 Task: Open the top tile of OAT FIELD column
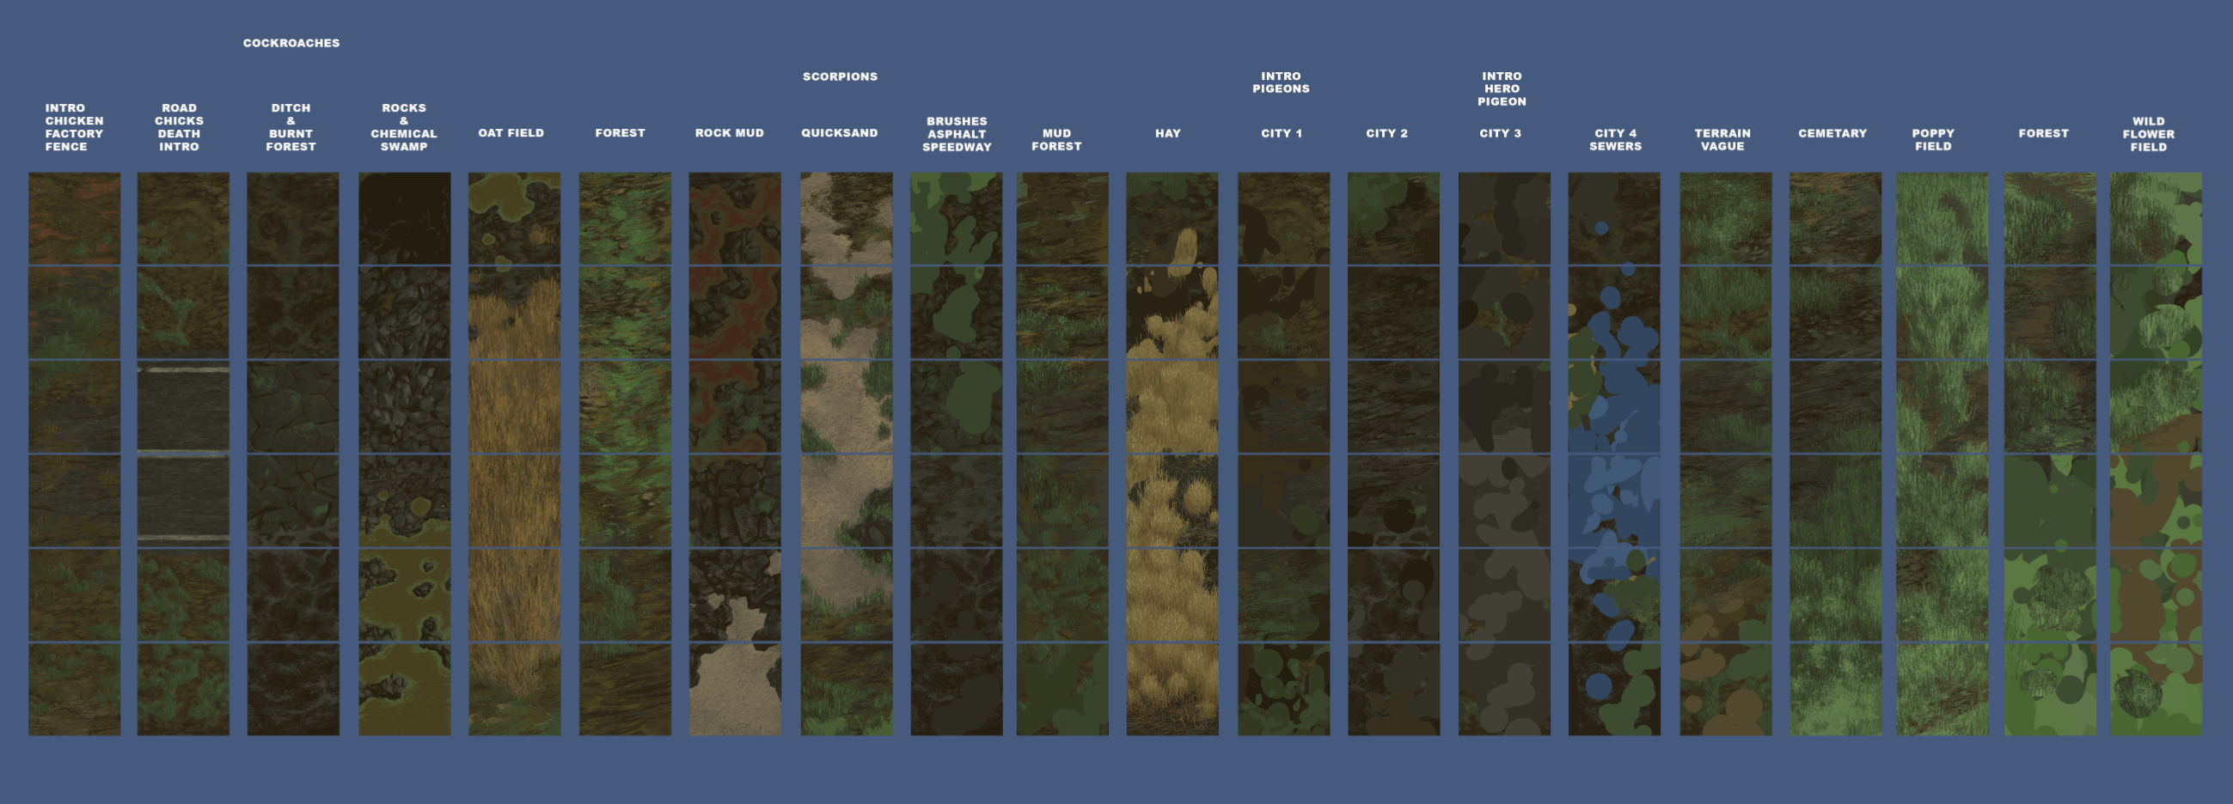coord(515,218)
